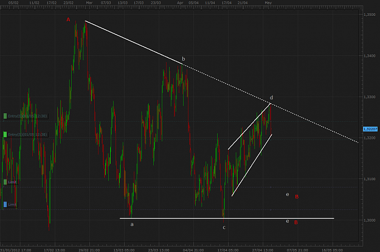Click the 1,3500 price axis label
The image size is (380, 252).
(369, 15)
